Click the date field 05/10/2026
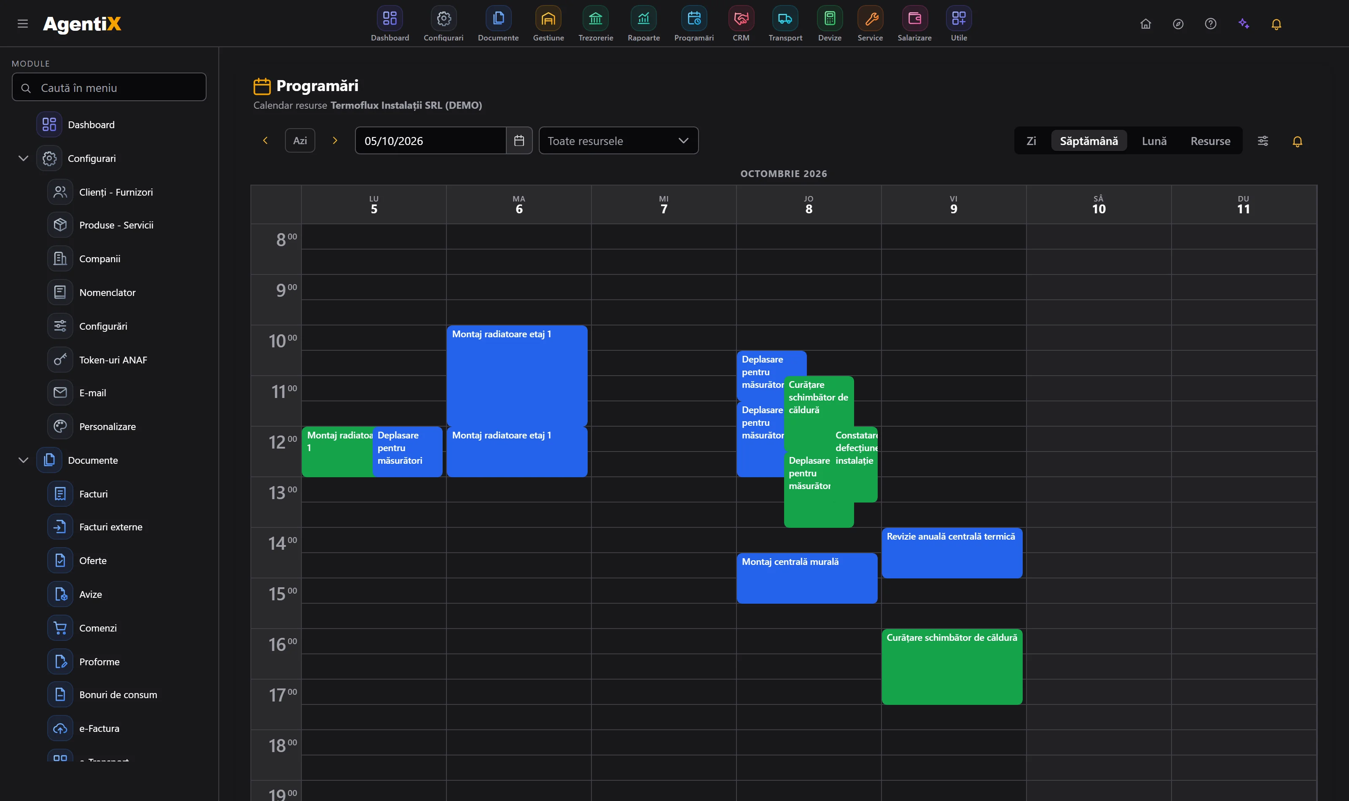The width and height of the screenshot is (1349, 801). click(x=430, y=140)
